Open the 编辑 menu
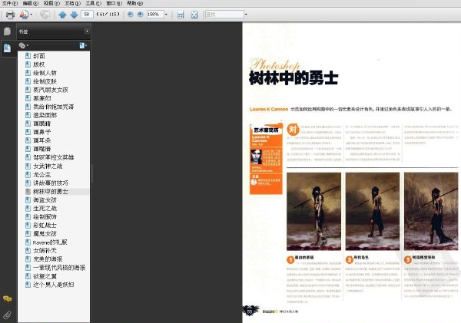Viewport: 461px width, 323px height. coord(31,3)
